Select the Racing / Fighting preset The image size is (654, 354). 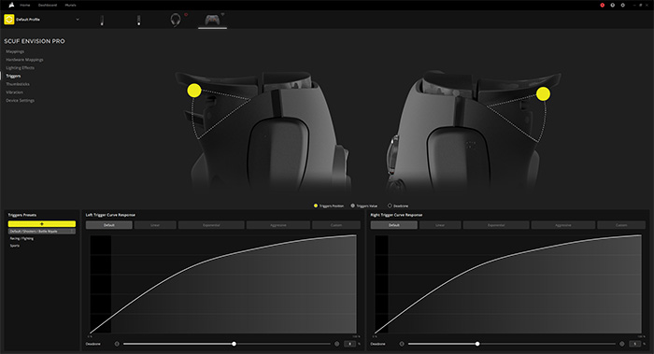(21, 238)
